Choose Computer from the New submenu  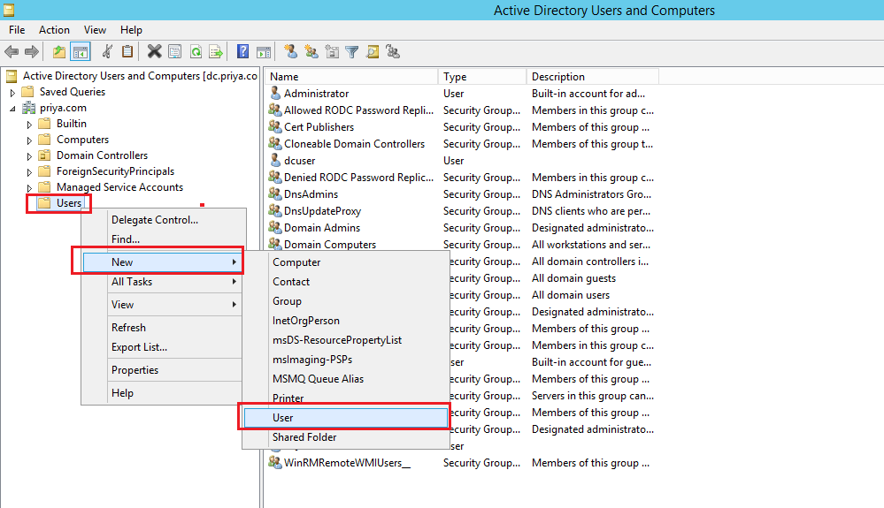346,262
